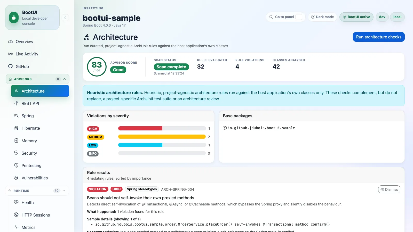Click the 83 advisor score ring
Screen dimensions: 413x232
click(x=97, y=67)
